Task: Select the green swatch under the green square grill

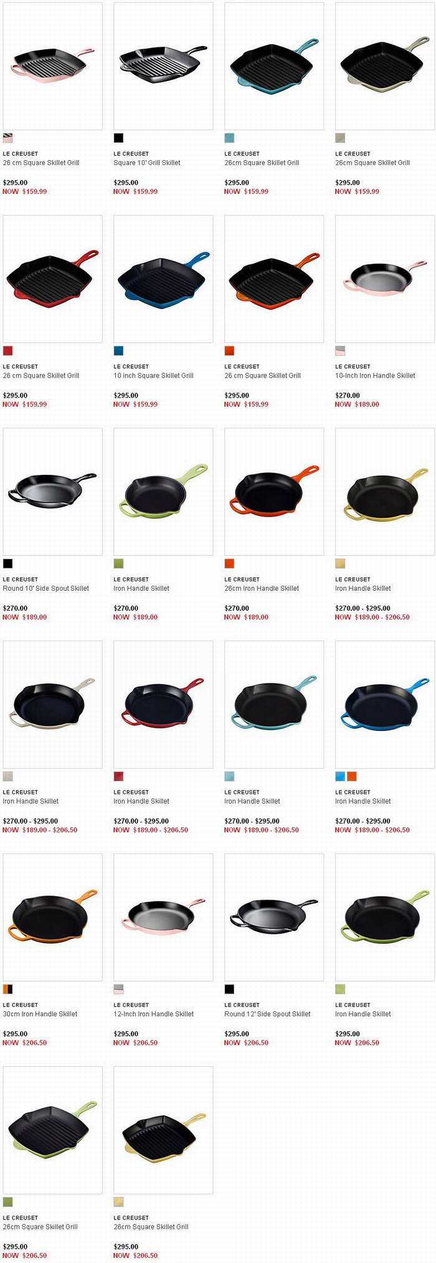Action: [x=7, y=1202]
